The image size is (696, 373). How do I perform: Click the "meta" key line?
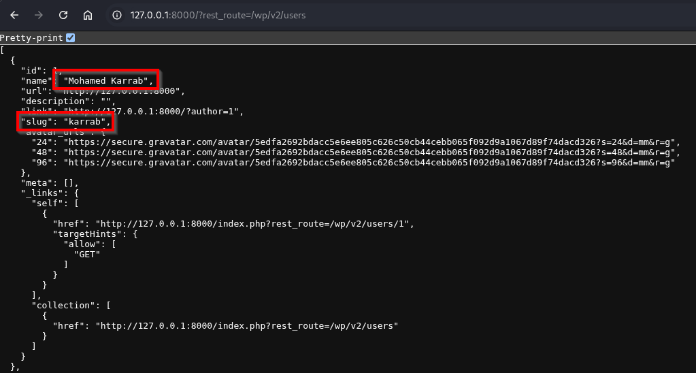tap(35, 183)
